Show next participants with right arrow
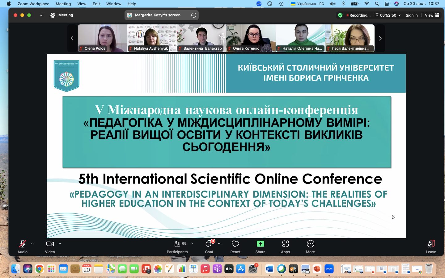This screenshot has width=445, height=278. coord(380,38)
